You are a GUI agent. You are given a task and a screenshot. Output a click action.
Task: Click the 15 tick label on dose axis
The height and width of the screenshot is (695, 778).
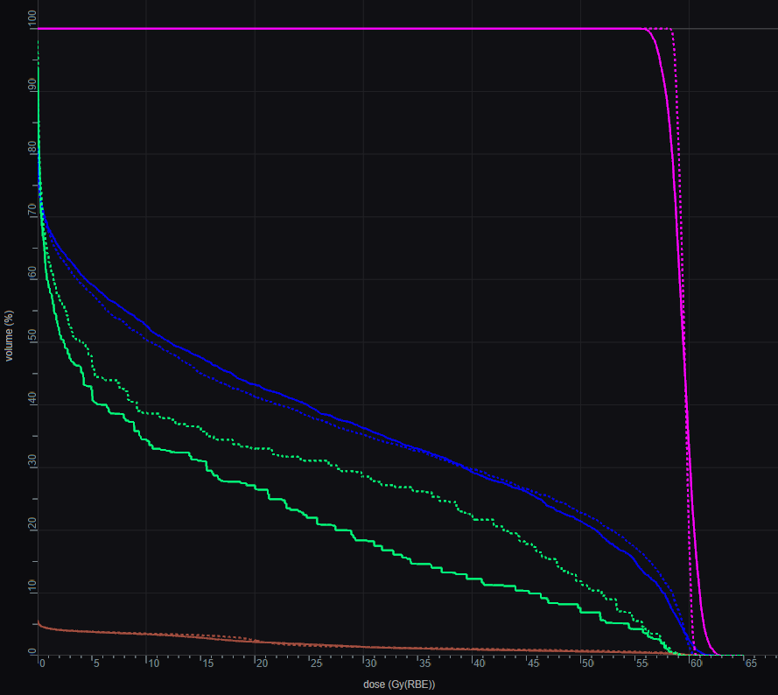pyautogui.click(x=207, y=664)
